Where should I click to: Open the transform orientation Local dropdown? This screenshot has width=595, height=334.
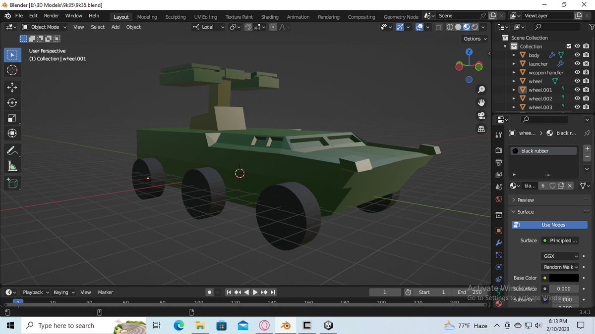(208, 27)
